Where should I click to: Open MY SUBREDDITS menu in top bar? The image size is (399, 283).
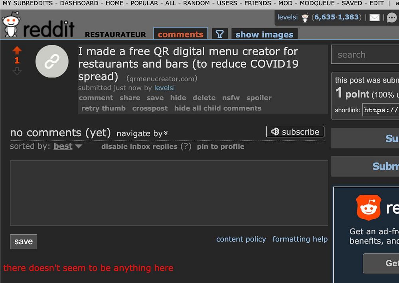(28, 3)
